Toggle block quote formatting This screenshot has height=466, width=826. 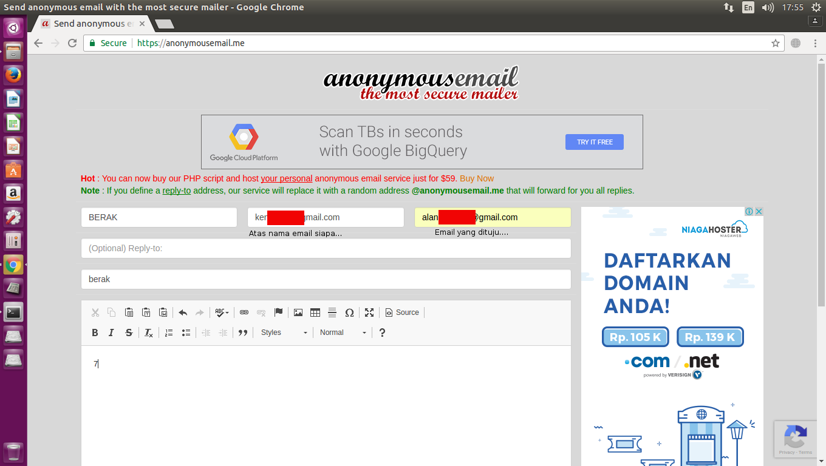tap(243, 333)
